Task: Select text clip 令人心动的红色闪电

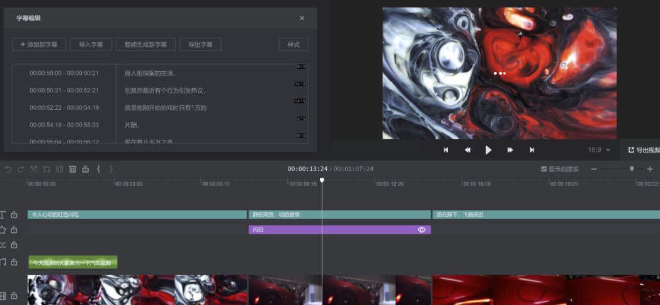Action: pos(137,215)
